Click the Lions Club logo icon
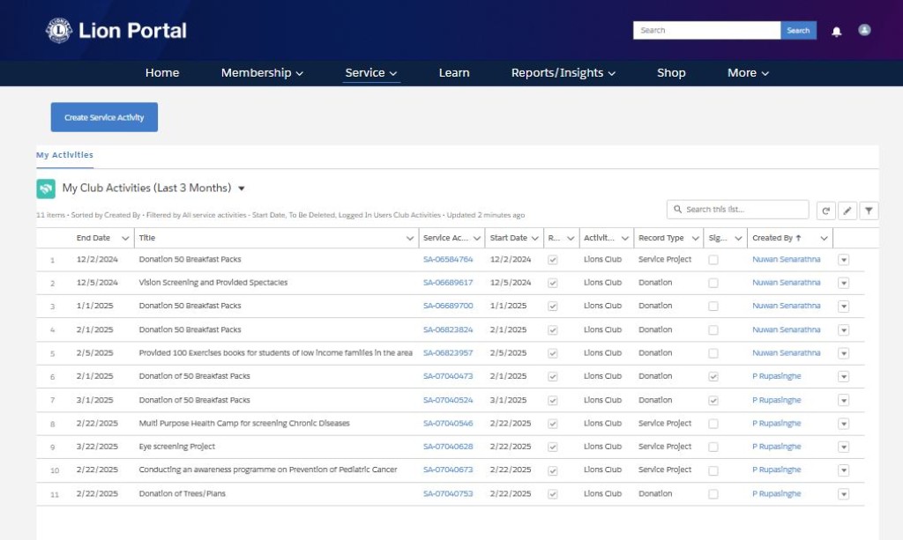This screenshot has height=540, width=903. [x=59, y=31]
